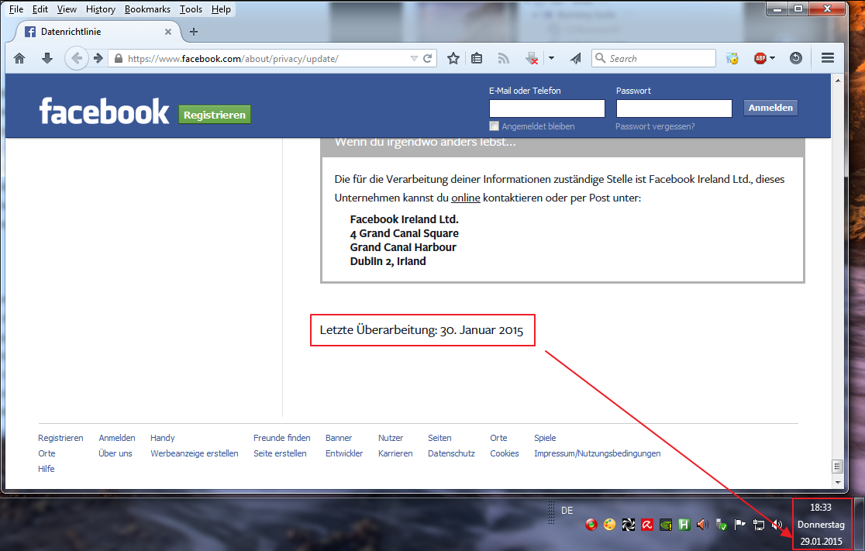The image size is (865, 551).
Task: Click the network connection tray icon
Action: (759, 525)
